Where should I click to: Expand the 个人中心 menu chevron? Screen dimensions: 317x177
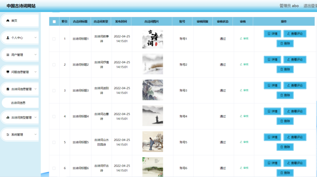pos(35,38)
